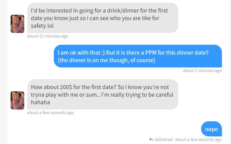This screenshot has height=144, width=231.
Task: Click the 'safety lol' text in first message
Action: [42, 26]
